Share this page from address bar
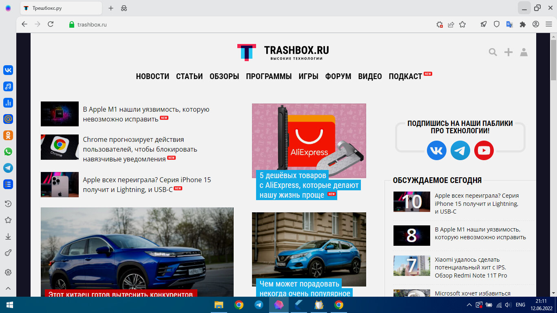557x313 pixels. pyautogui.click(x=451, y=24)
